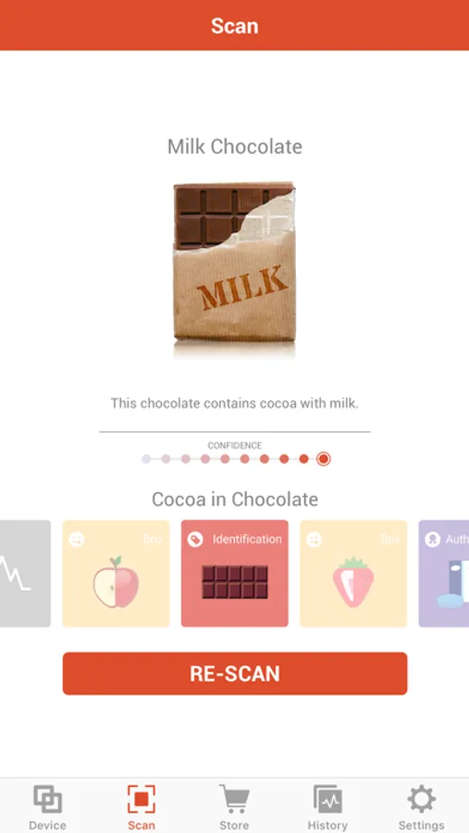
Task: Select the strawberry Brix applet card
Action: 353,574
